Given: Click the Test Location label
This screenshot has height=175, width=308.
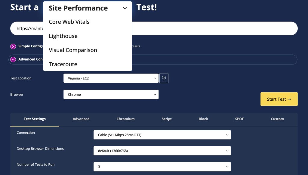Looking at the screenshot, I should (x=21, y=78).
